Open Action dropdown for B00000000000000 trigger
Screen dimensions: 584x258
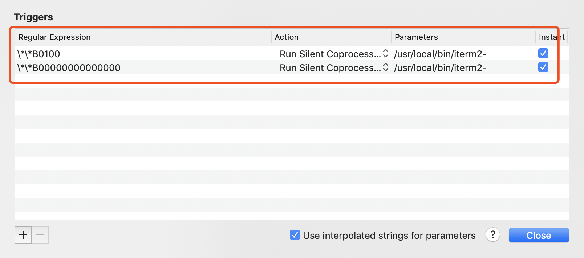point(386,68)
